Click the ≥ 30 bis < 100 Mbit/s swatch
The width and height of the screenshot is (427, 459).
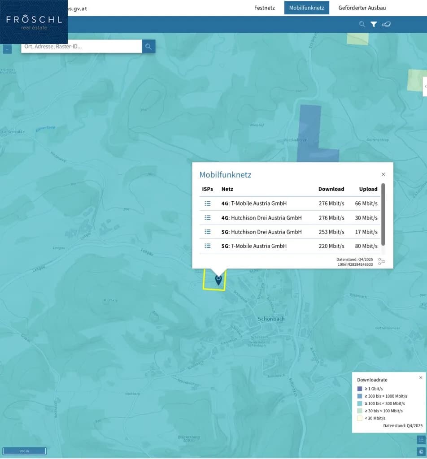[360, 411]
